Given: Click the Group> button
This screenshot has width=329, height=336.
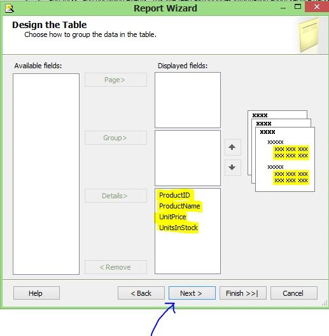Looking at the screenshot, I should [x=116, y=138].
